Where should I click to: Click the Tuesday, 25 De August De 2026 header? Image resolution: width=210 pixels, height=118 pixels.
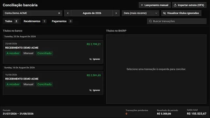pos(53,37)
